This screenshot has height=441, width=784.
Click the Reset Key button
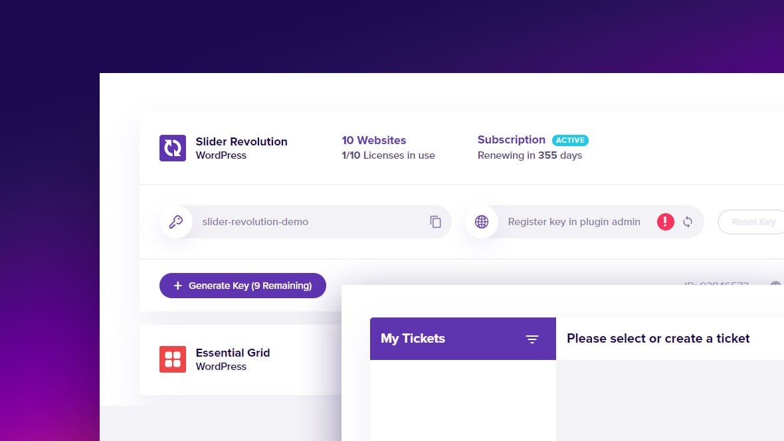[751, 222]
